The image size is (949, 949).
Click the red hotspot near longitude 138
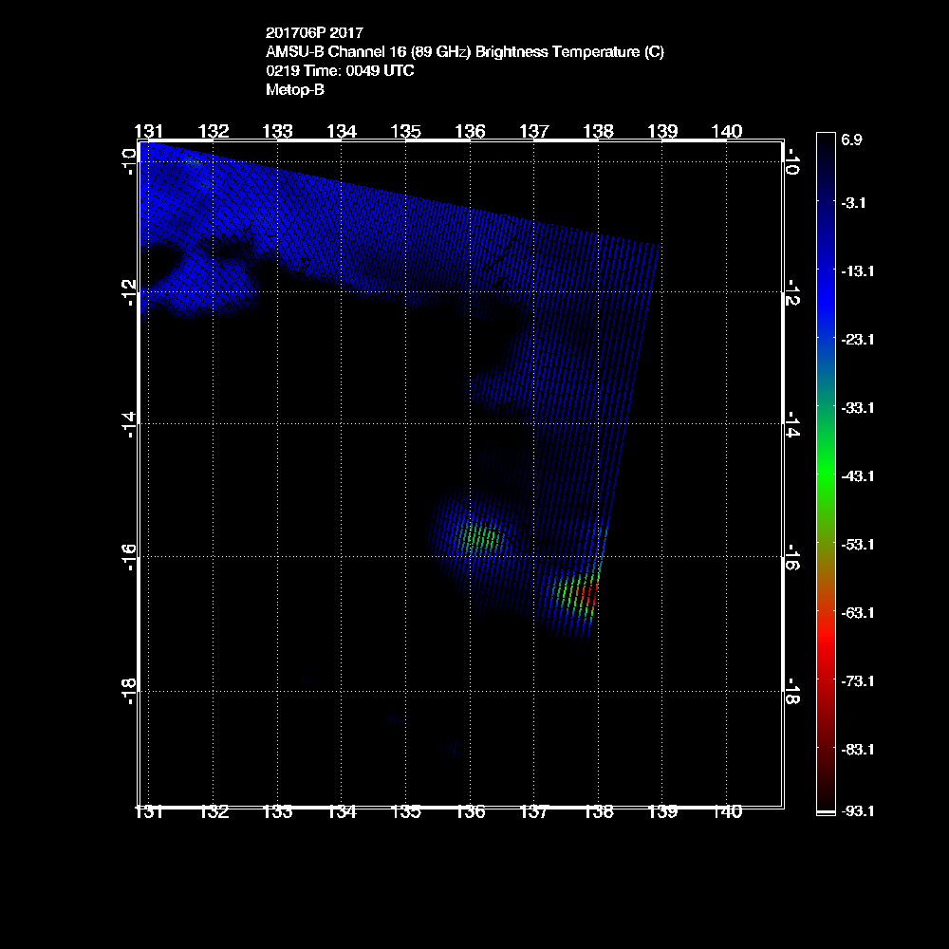588,597
